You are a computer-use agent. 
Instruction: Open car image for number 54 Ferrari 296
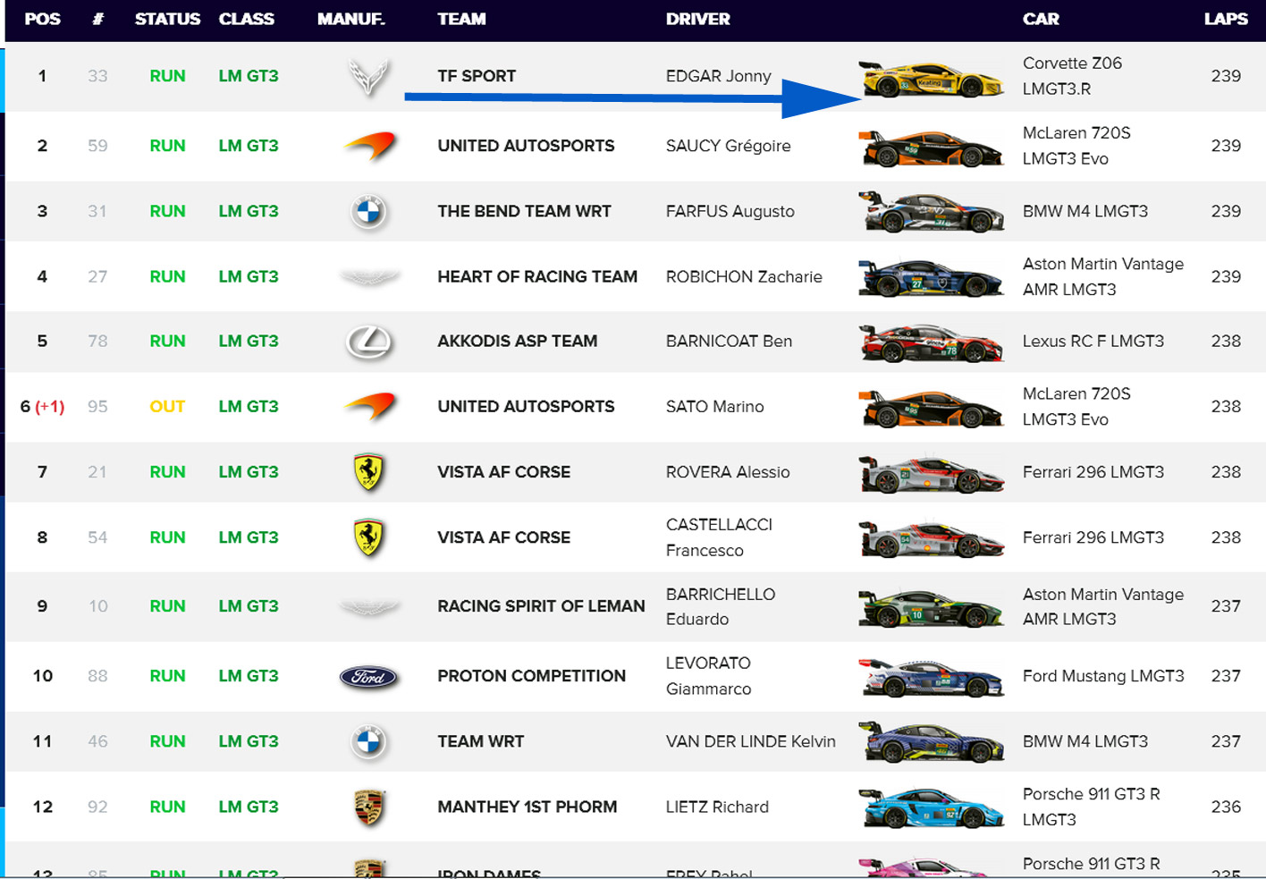[931, 539]
